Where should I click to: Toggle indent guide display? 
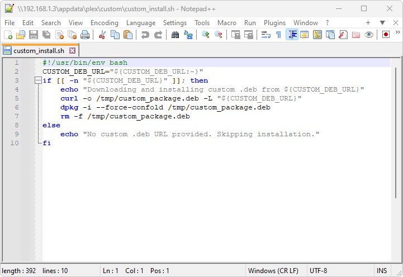[x=292, y=35]
